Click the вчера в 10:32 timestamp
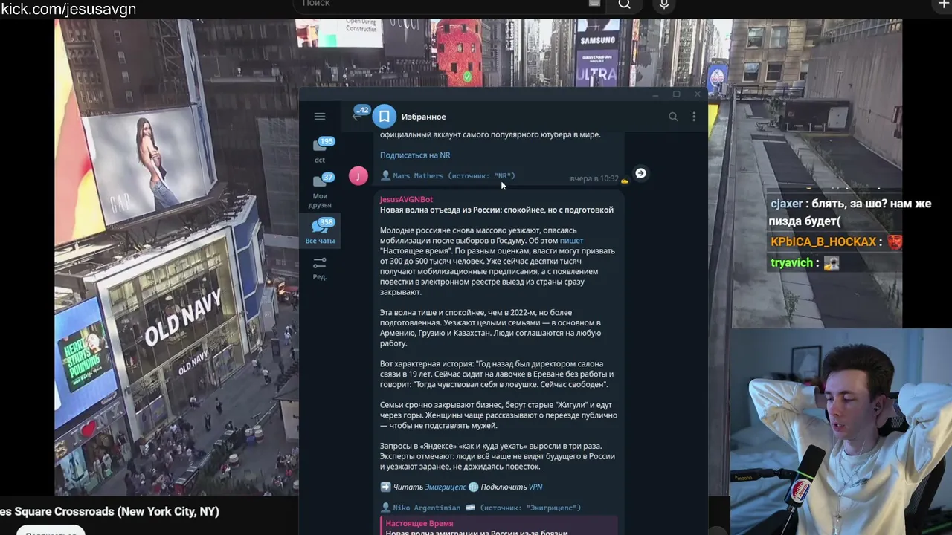952x535 pixels. click(594, 179)
